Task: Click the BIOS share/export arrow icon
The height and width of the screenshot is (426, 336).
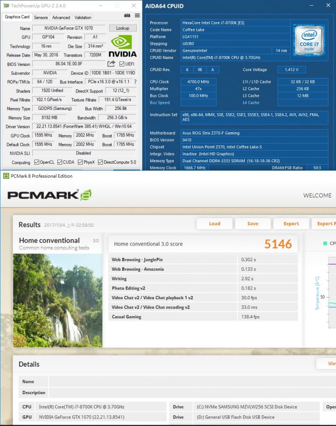Action: point(111,64)
